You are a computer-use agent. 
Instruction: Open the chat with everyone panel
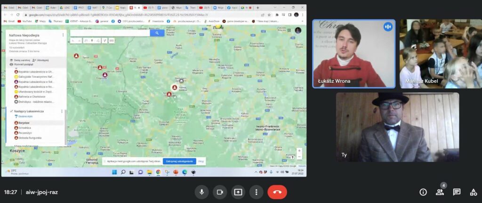(456, 192)
